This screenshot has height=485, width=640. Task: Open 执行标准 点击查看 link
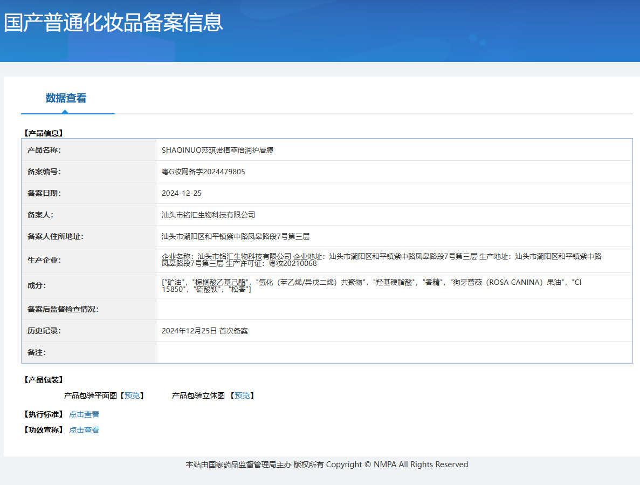[84, 414]
